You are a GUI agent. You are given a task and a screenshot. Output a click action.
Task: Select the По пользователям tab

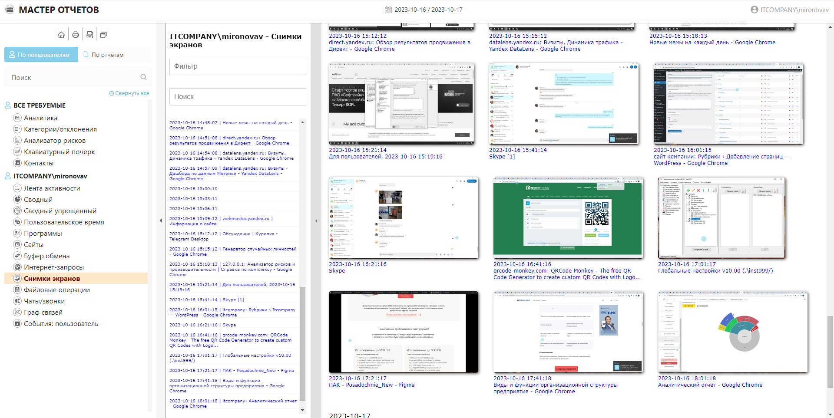[41, 55]
